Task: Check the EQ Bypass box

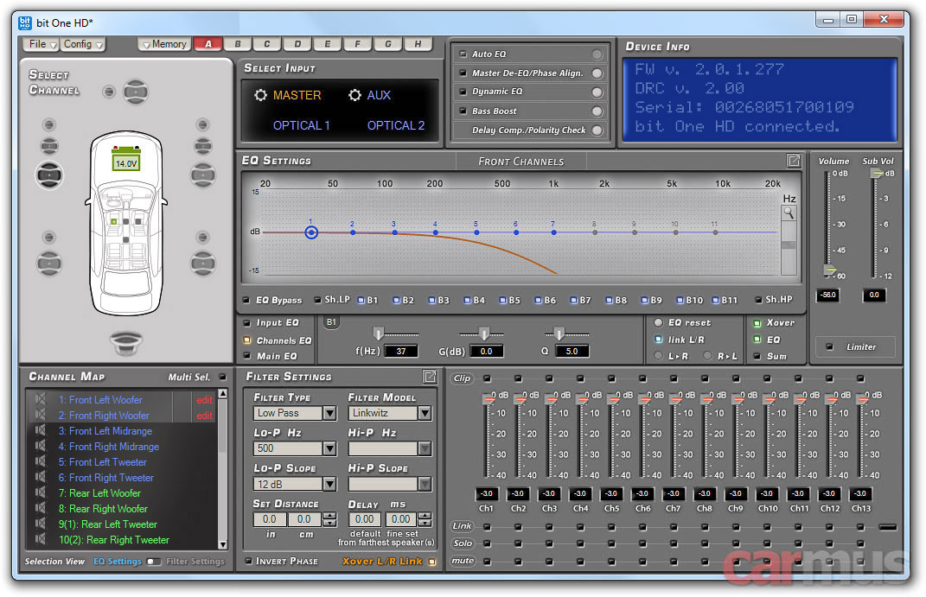Action: [x=246, y=300]
